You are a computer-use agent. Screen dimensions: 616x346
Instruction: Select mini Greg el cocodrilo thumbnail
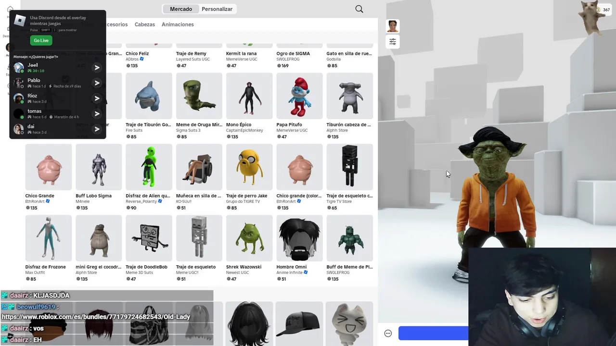tap(99, 238)
